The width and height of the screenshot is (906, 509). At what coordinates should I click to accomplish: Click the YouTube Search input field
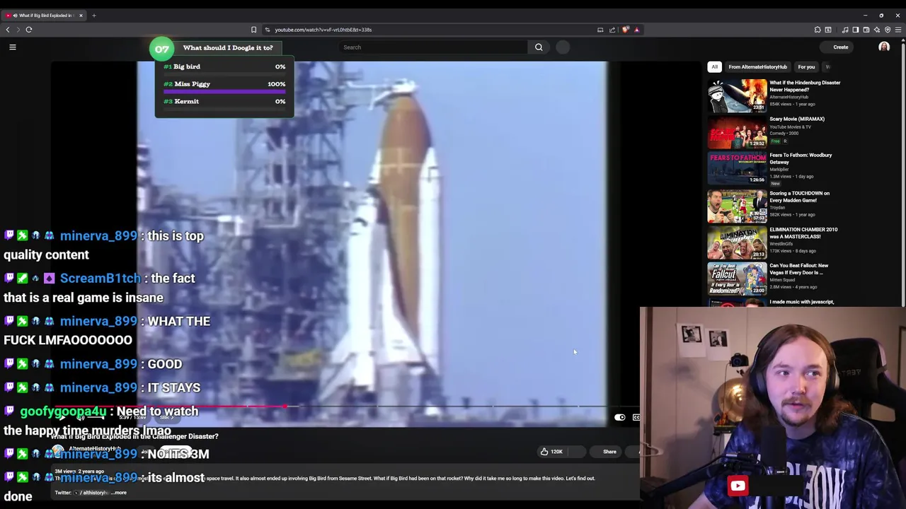(x=433, y=47)
